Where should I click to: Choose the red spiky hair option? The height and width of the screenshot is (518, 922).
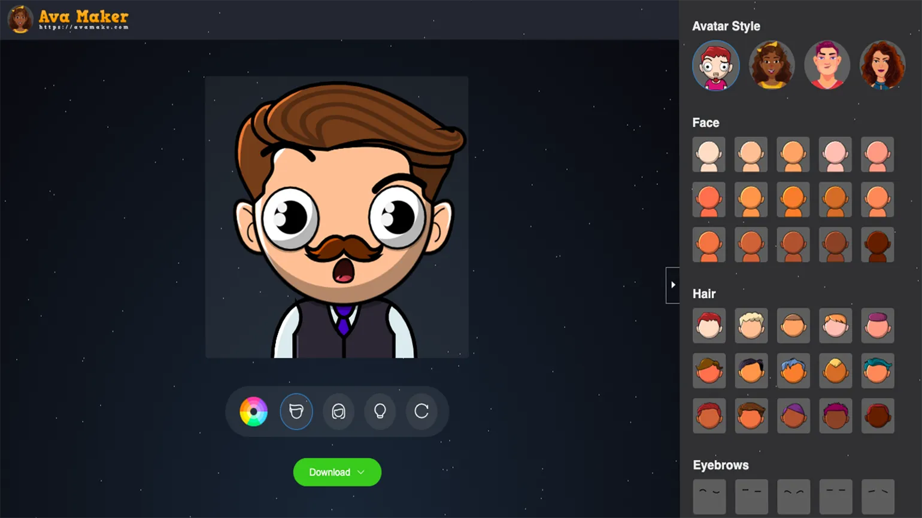point(709,325)
